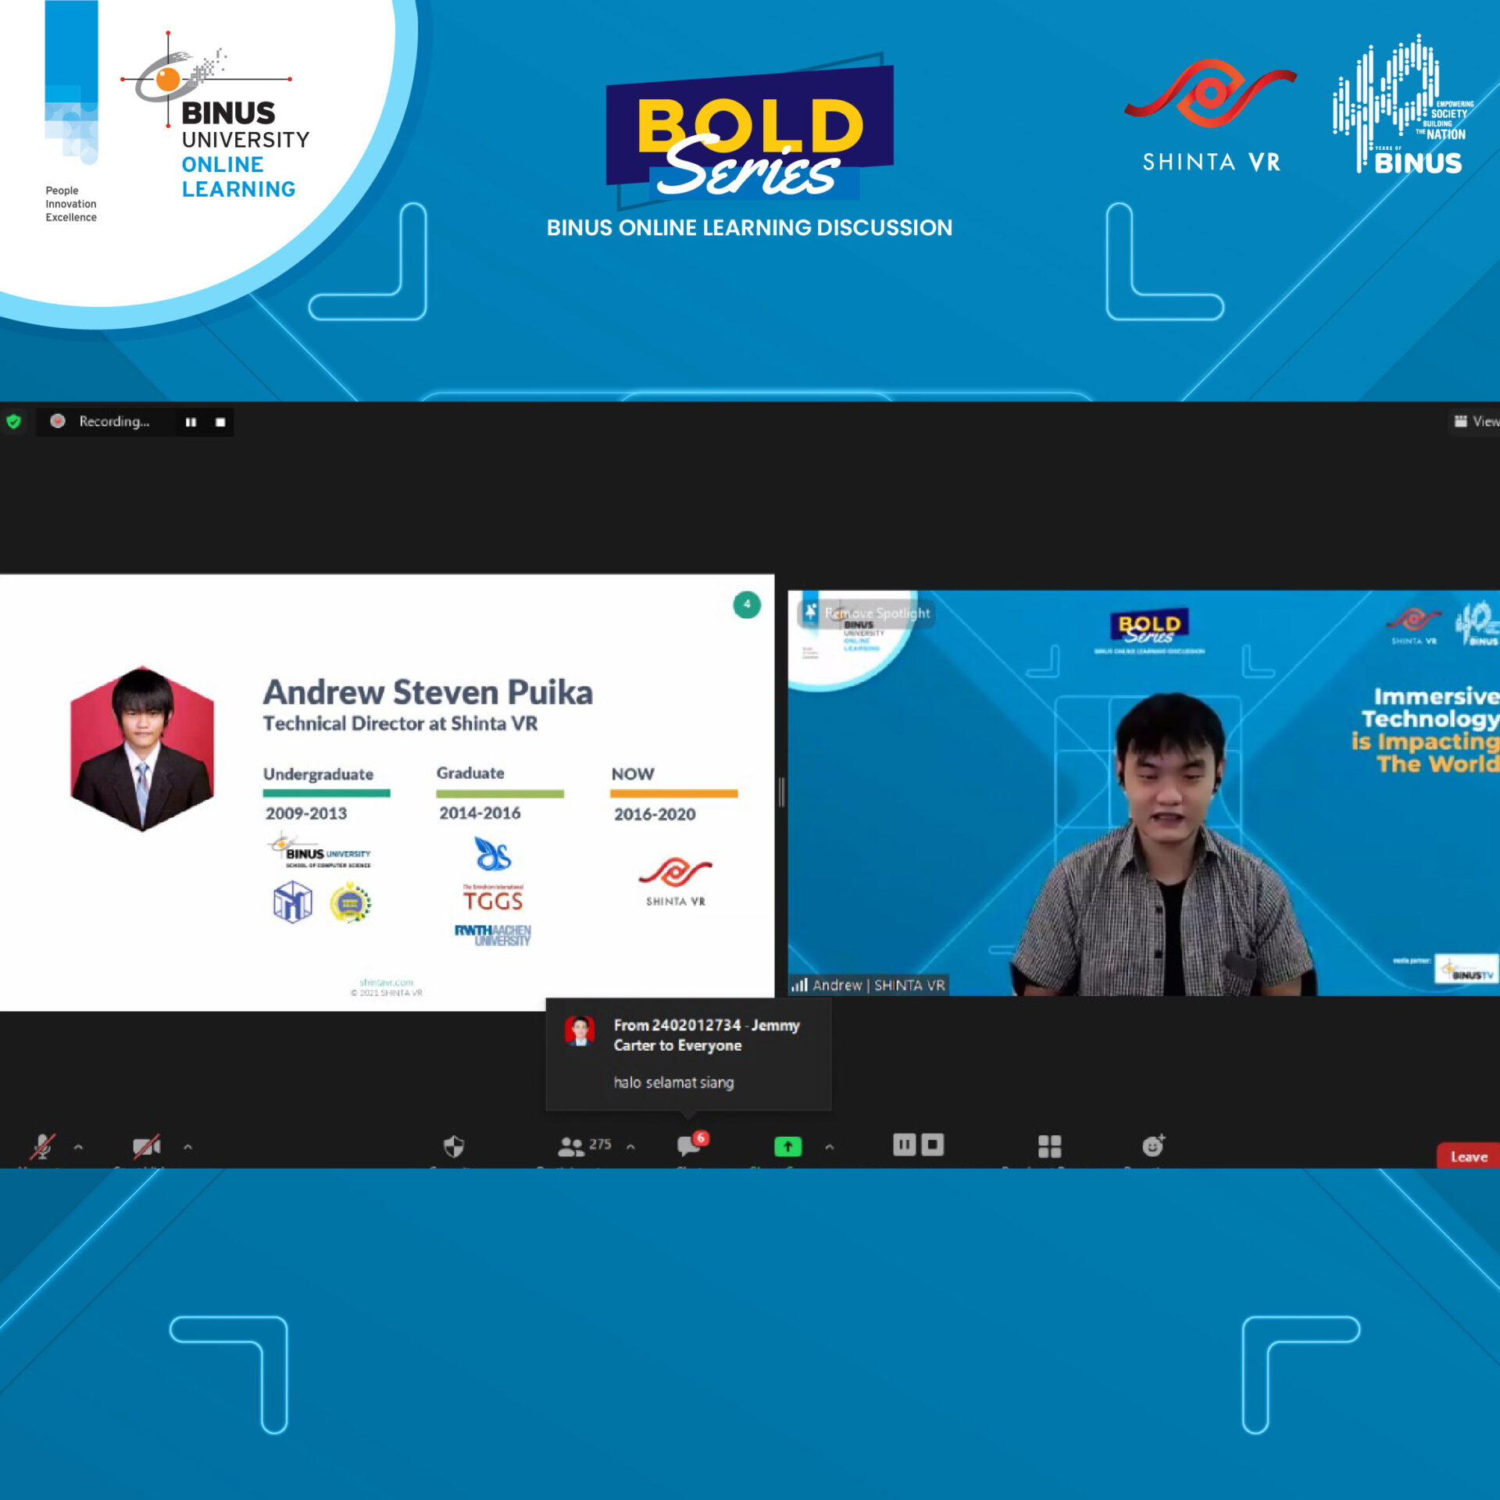This screenshot has height=1500, width=1500.
Task: Open the Breakout Rooms grid icon
Action: (x=1049, y=1147)
